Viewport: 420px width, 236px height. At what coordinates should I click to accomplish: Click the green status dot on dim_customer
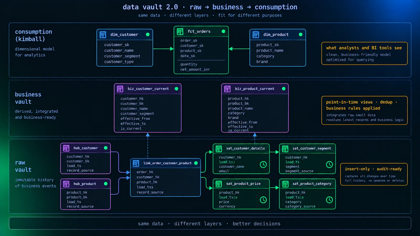[x=148, y=34]
